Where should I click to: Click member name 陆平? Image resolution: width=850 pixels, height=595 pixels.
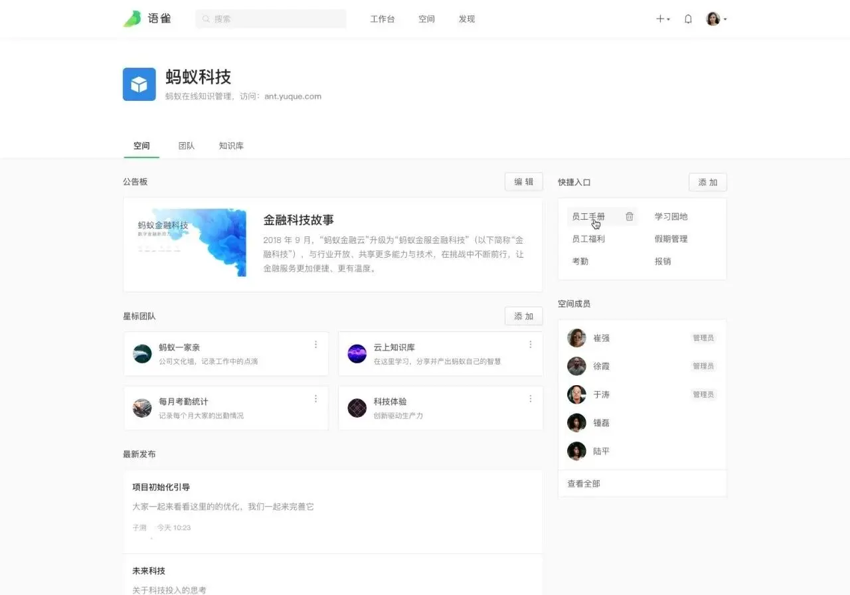coord(602,452)
